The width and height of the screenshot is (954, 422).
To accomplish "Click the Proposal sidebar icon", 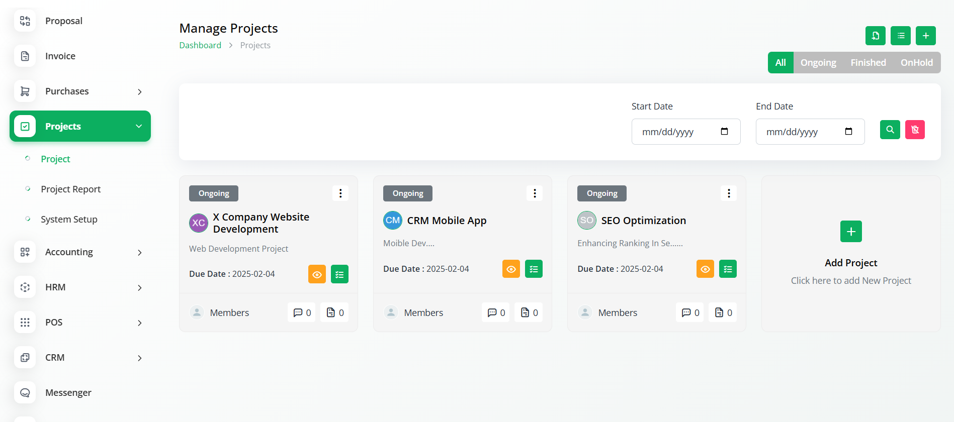I will click(25, 21).
